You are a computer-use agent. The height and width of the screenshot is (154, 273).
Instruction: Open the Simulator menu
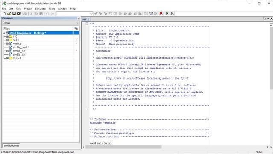pos(41,9)
